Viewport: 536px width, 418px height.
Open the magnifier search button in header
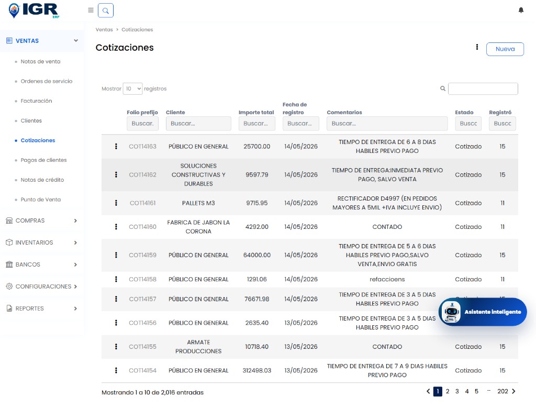106,10
